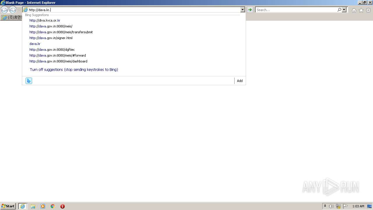Viewport: 373px width, 210px height.
Task: Open Windows Media Player taskbar icon
Action: pos(43,206)
